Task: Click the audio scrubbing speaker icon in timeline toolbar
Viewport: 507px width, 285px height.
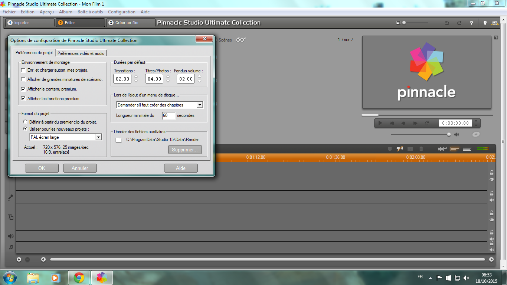Action: point(400,149)
